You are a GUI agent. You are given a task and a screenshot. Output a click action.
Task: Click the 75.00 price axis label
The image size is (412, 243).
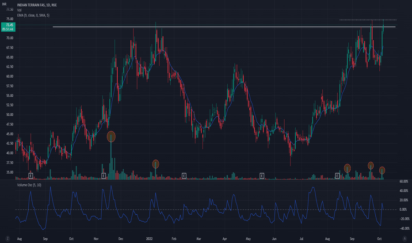(x=10, y=19)
